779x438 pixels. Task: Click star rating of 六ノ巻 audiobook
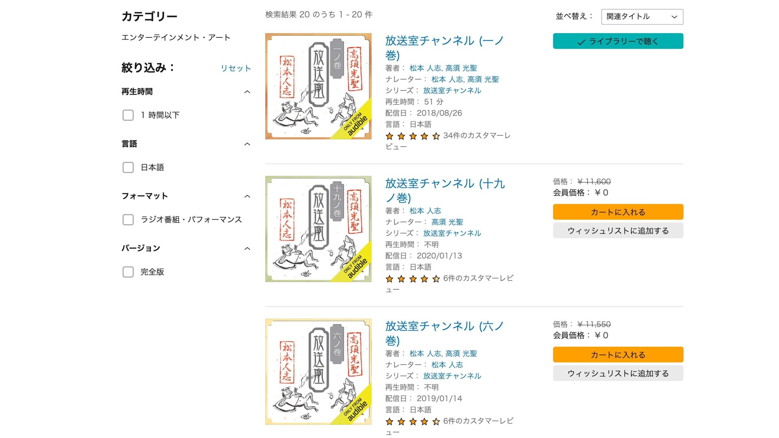click(412, 421)
